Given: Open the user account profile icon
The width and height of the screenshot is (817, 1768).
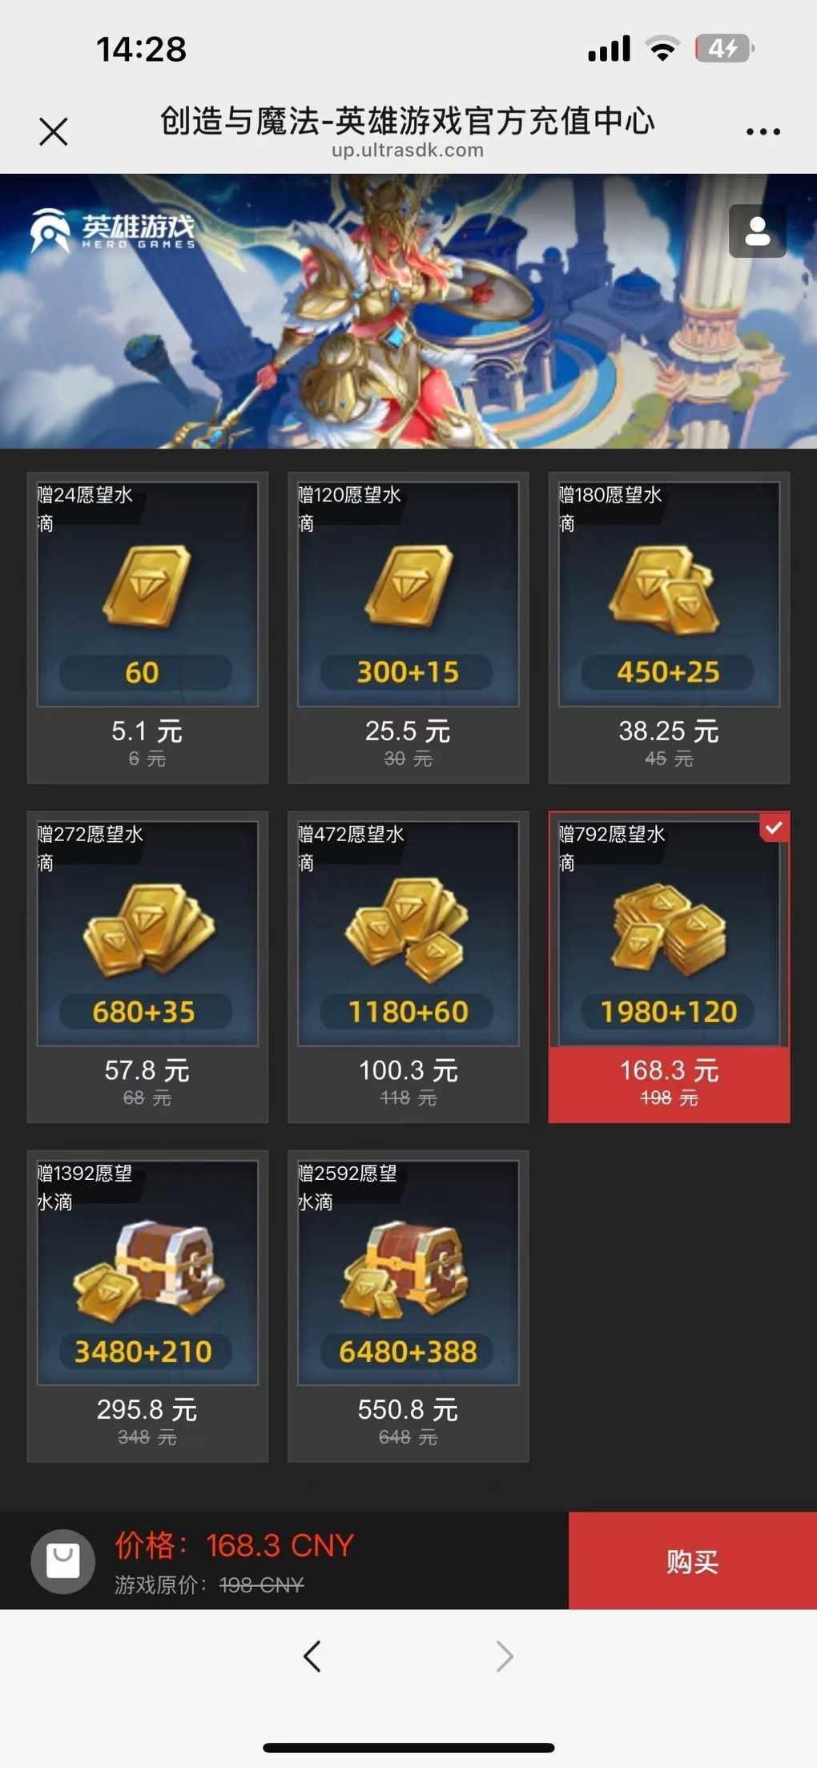Looking at the screenshot, I should point(757,232).
